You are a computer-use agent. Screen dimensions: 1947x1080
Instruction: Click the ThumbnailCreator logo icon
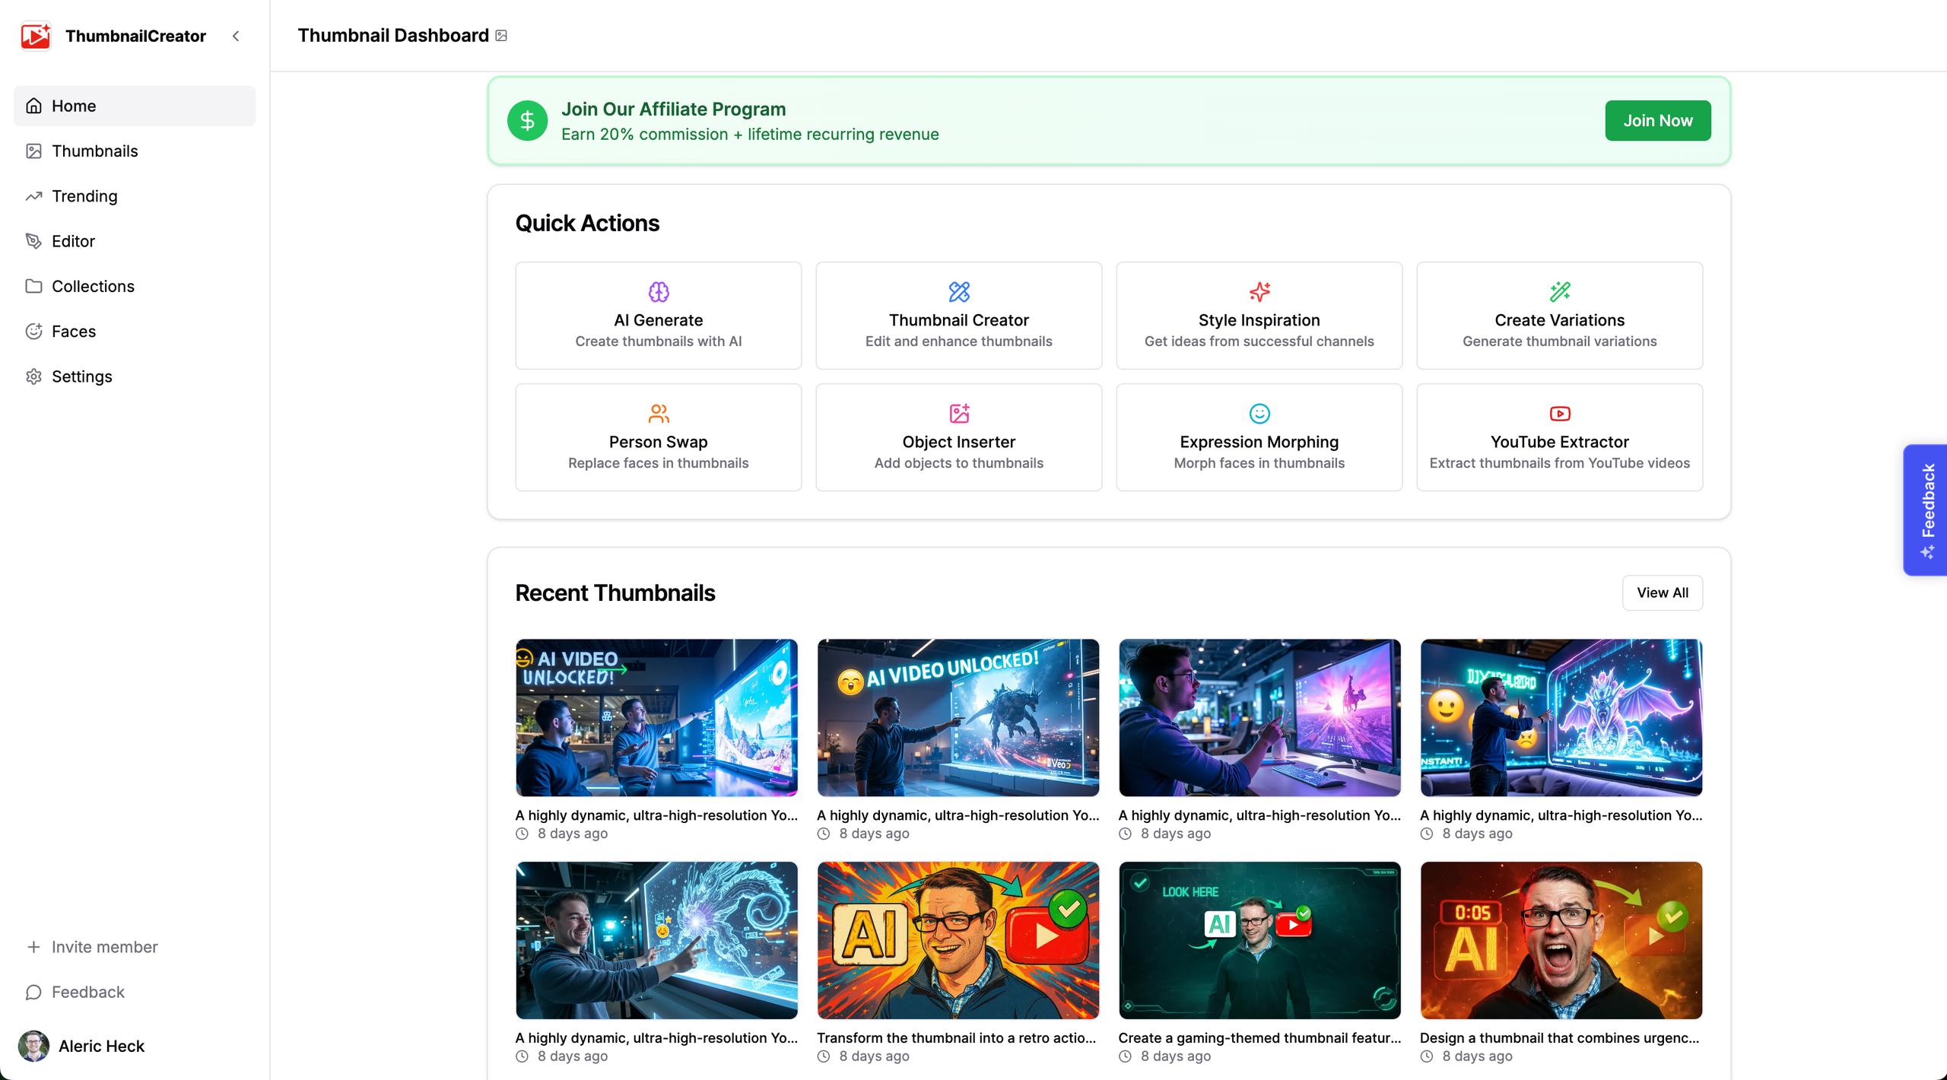click(x=35, y=36)
